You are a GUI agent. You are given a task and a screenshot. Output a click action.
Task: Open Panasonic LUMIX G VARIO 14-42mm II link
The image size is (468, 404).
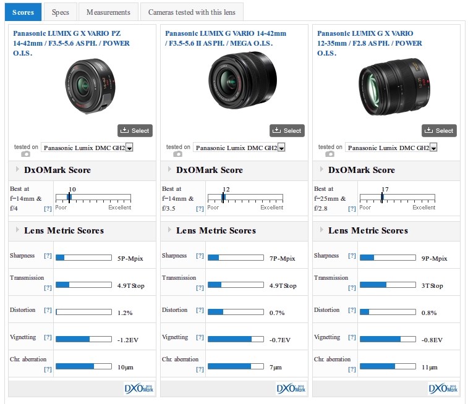tap(226, 38)
